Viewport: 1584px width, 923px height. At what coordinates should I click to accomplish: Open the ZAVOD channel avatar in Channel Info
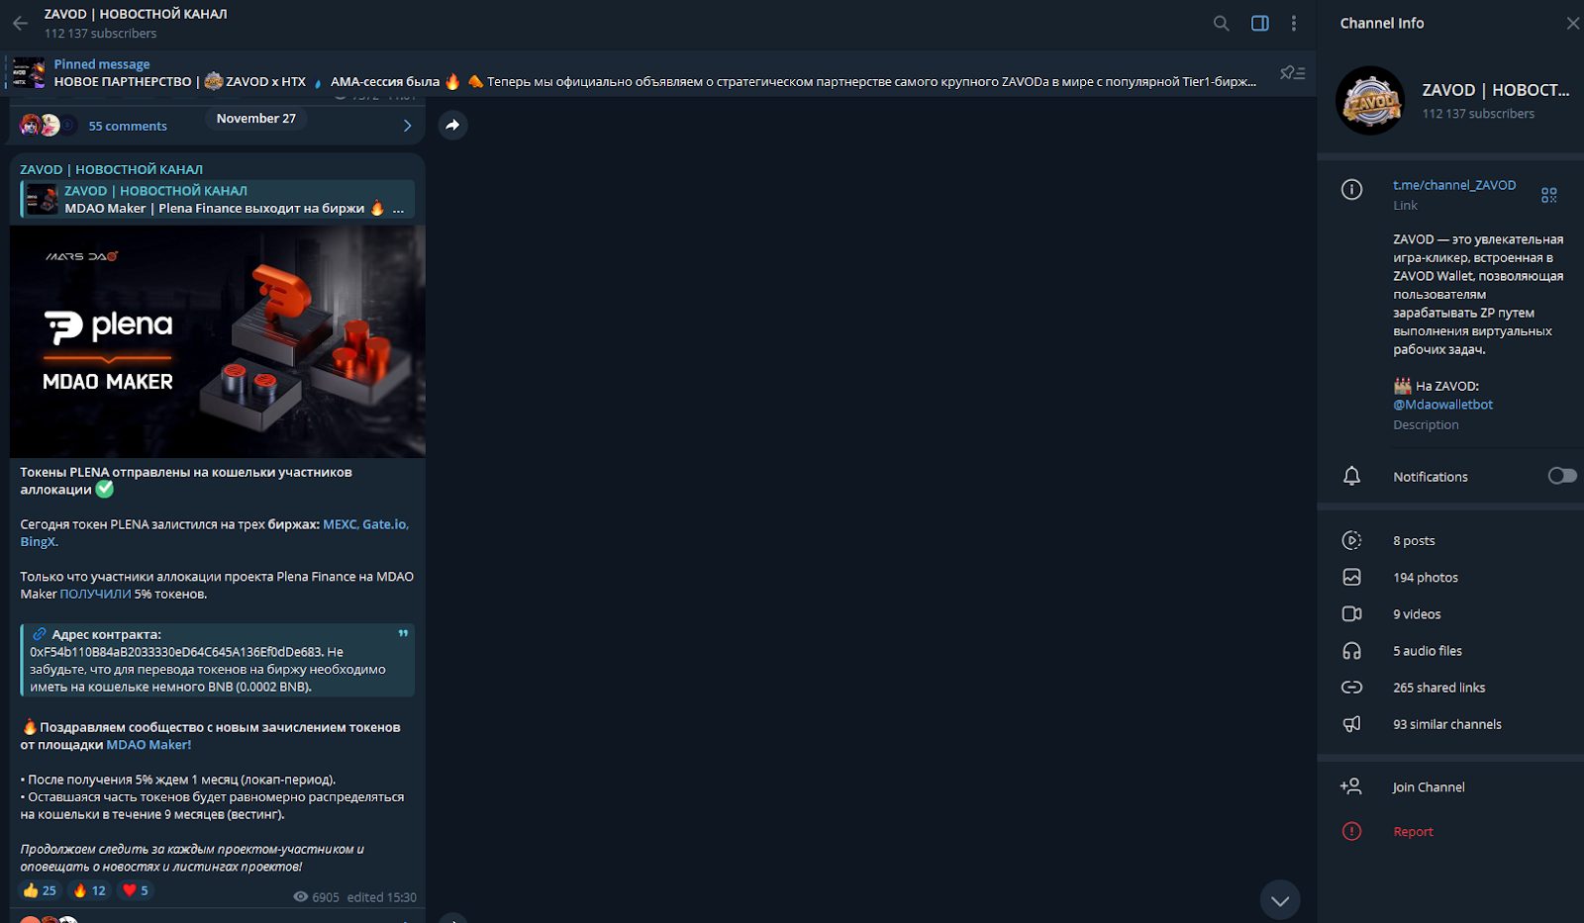(x=1370, y=101)
